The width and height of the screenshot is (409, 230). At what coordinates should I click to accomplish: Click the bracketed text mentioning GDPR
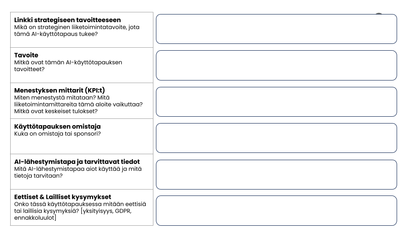pyautogui.click(x=74, y=214)
